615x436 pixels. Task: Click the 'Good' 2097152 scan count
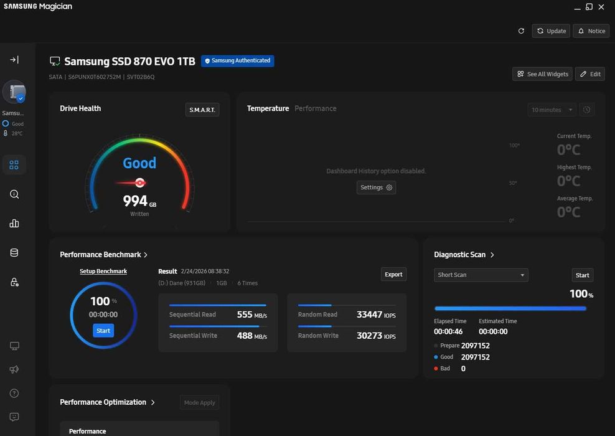pyautogui.click(x=475, y=357)
